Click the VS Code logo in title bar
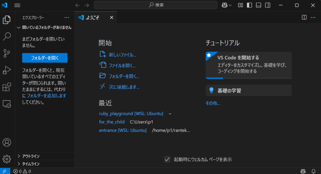 click(4, 5)
